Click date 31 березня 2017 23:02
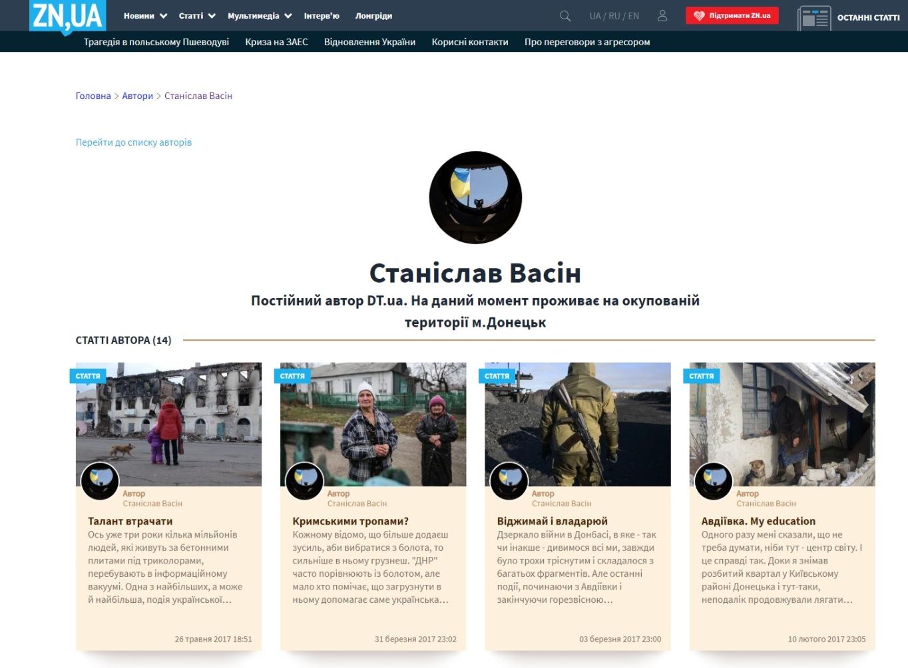This screenshot has width=908, height=668. (415, 639)
